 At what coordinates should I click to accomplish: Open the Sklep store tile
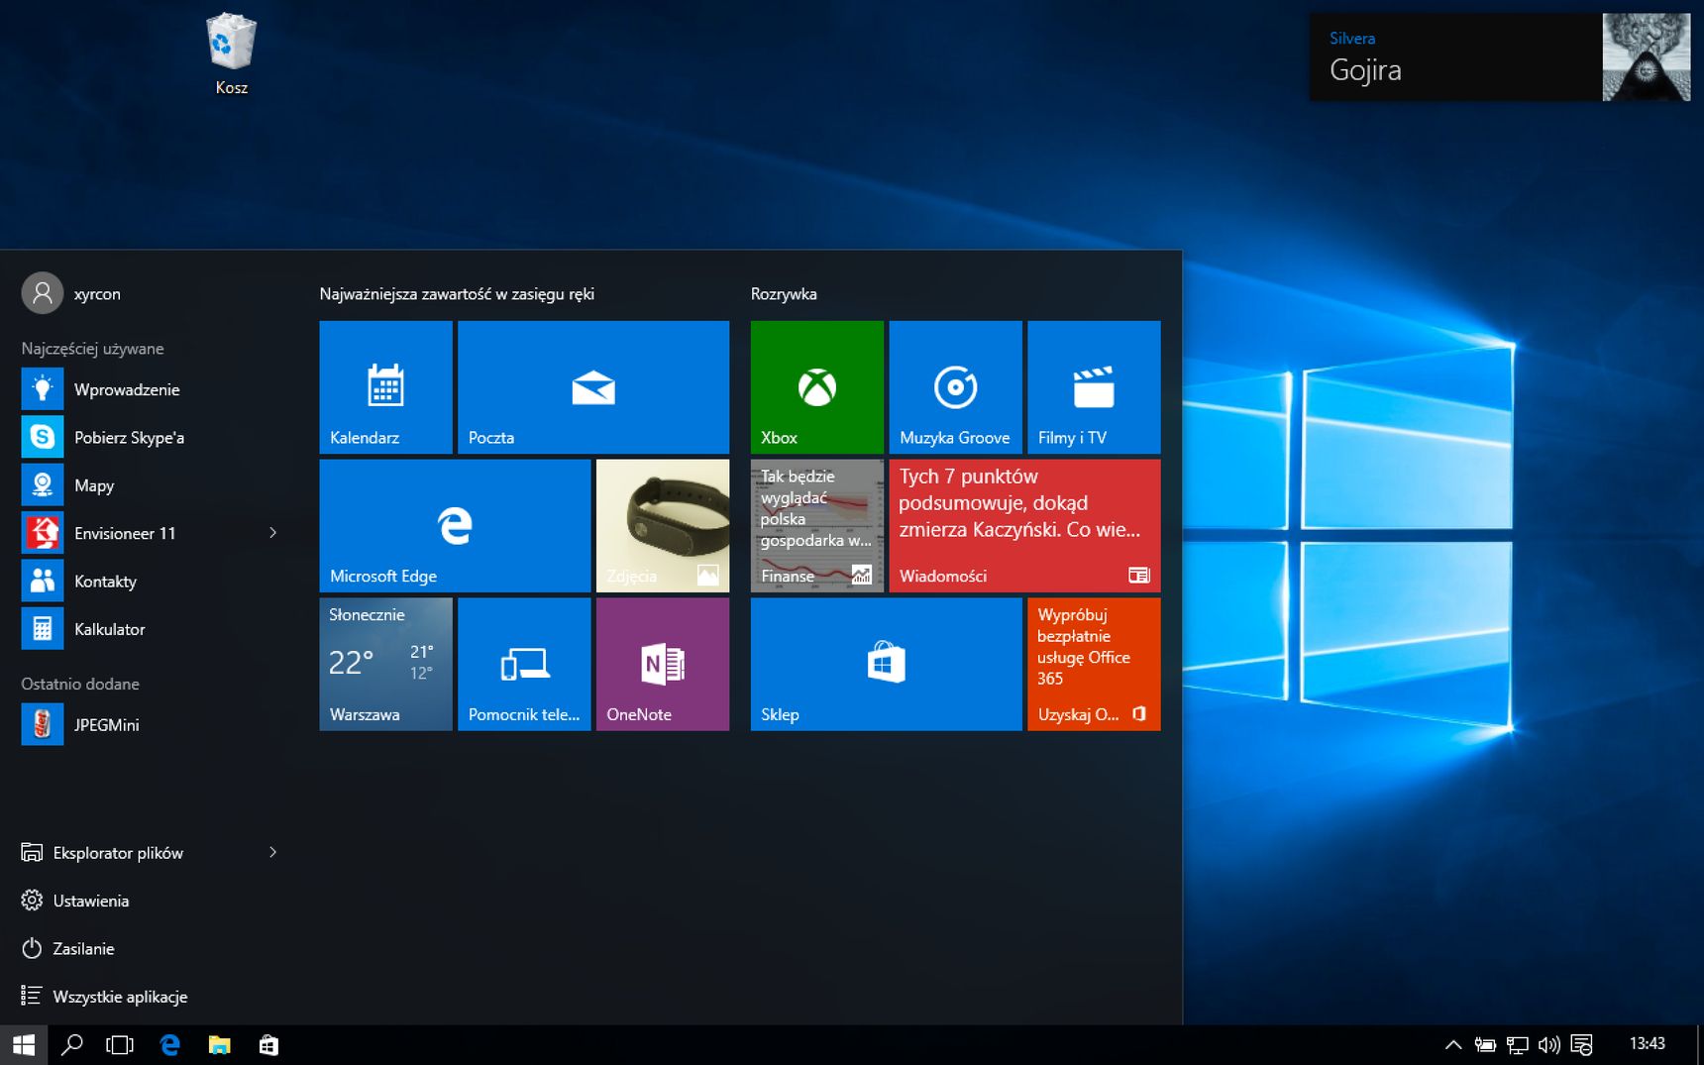click(886, 664)
